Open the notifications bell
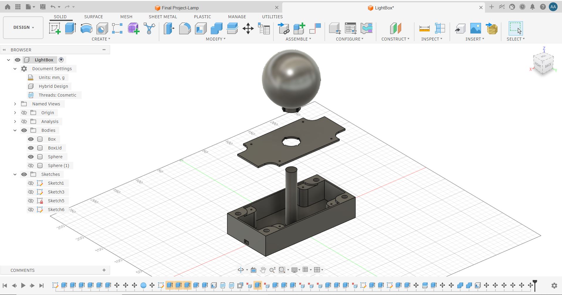562x295 pixels. tap(532, 7)
